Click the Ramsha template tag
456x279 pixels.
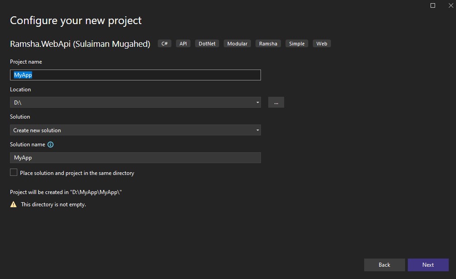click(268, 43)
